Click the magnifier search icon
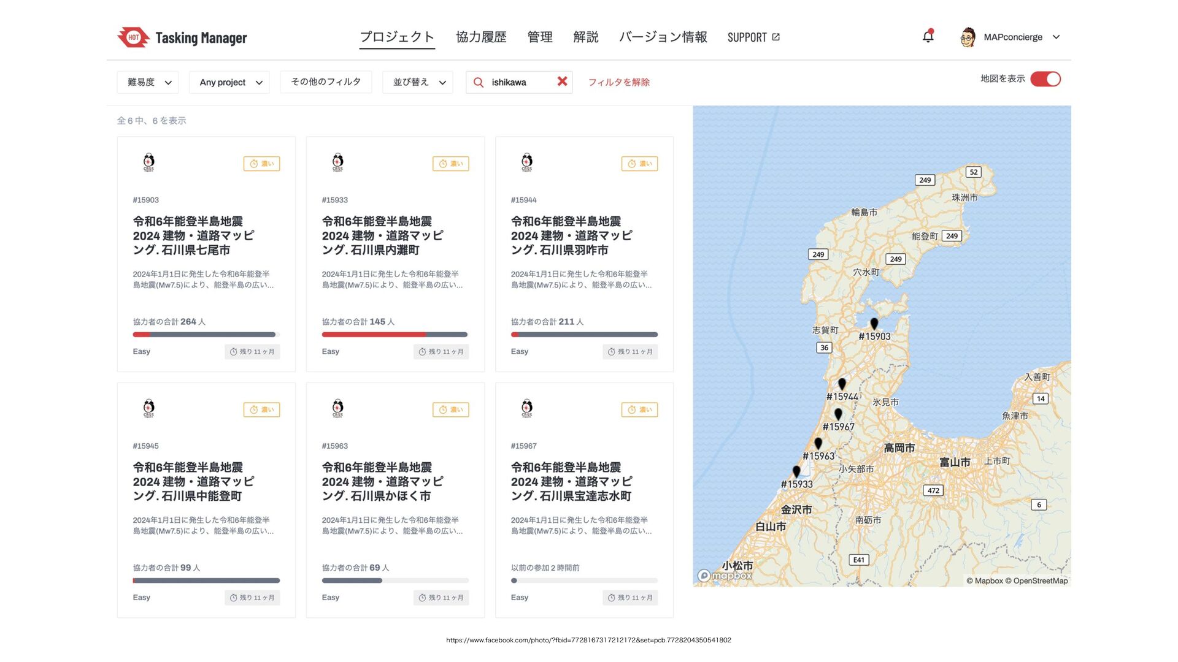This screenshot has height=662, width=1178. (479, 82)
